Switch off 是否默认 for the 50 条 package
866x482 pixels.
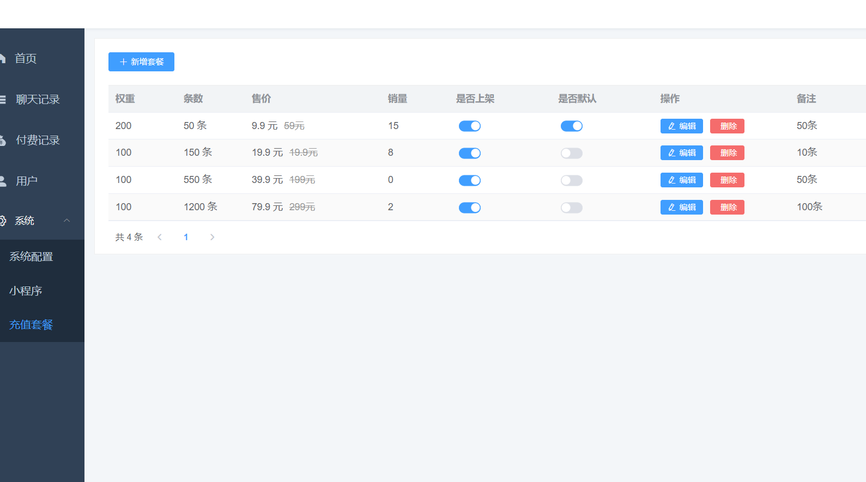pyautogui.click(x=571, y=126)
